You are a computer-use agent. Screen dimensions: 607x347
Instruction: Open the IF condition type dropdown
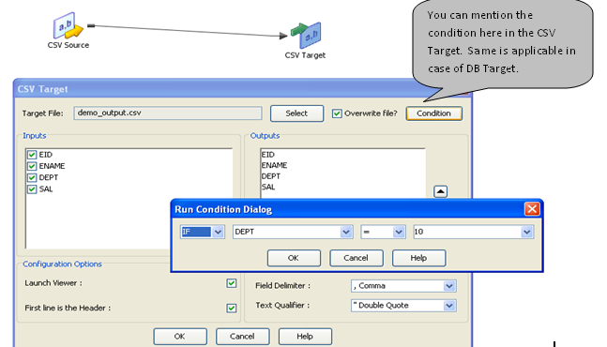(218, 232)
